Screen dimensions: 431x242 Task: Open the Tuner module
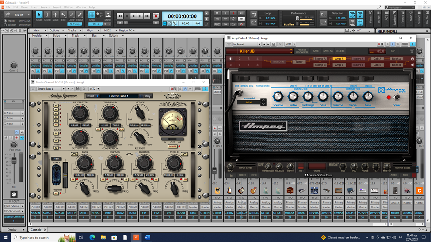point(299,62)
